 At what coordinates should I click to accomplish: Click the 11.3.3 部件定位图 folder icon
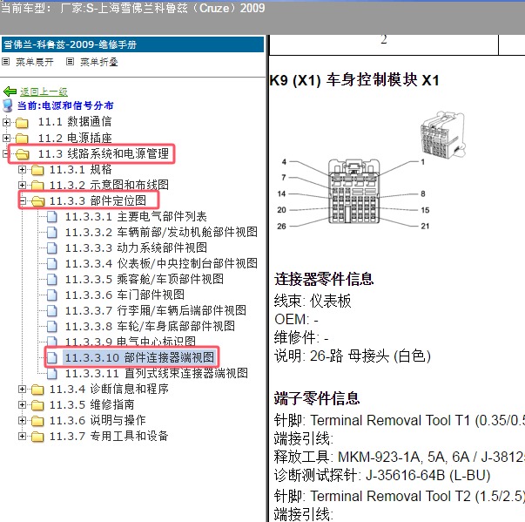(37, 201)
